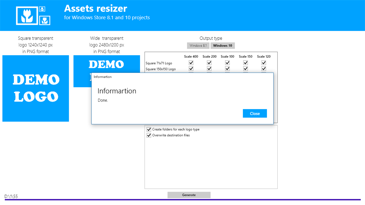Screen dimensions: 365x205
Task: Click the Assets resizer app logo icon
Action: pos(33,16)
